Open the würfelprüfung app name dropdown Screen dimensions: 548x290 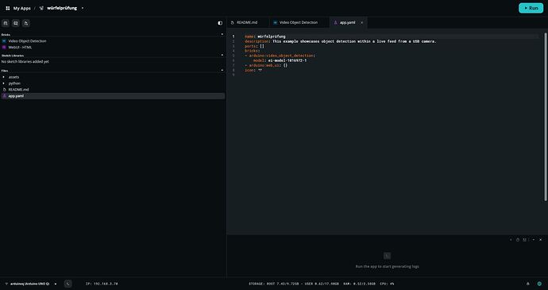pos(83,8)
